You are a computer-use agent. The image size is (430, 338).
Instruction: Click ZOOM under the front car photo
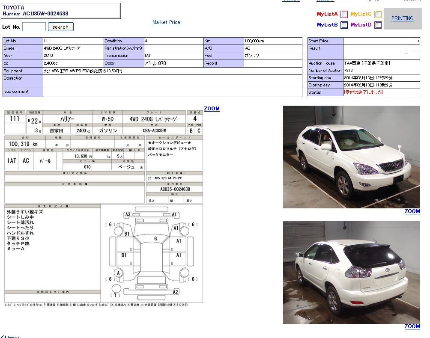pos(412,211)
